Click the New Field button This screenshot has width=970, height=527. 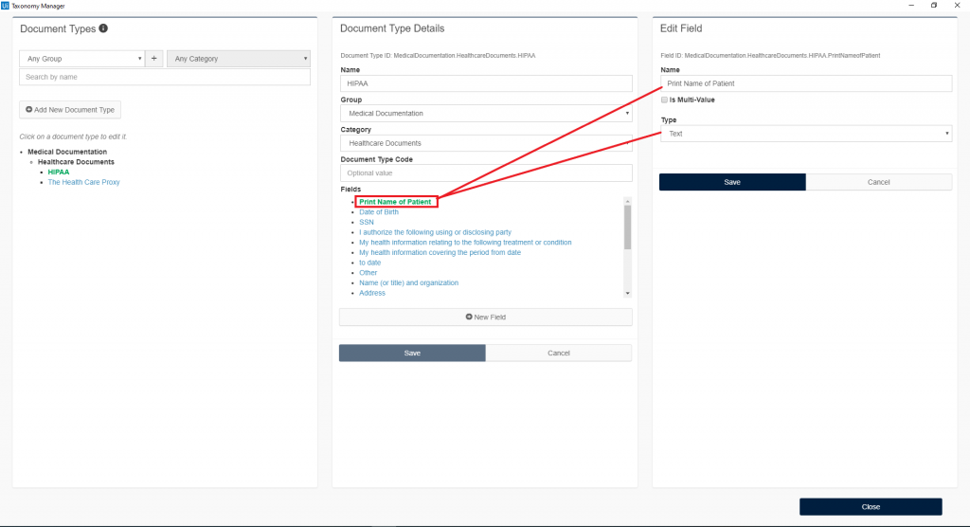[486, 318]
